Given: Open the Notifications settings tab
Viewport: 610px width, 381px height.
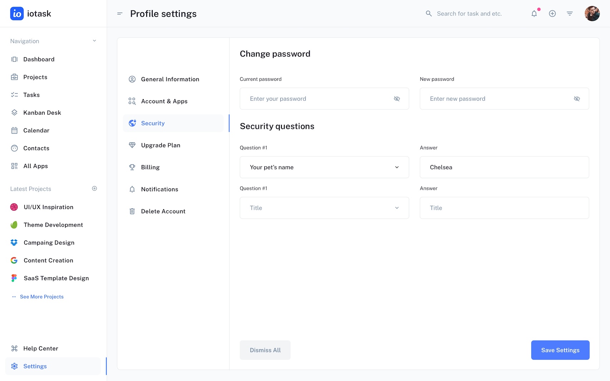Looking at the screenshot, I should (159, 189).
